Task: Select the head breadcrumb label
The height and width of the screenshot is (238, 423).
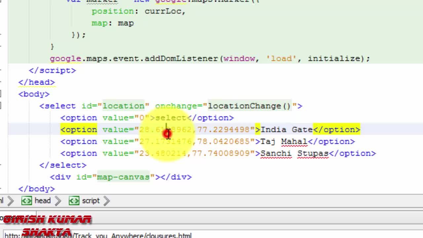Action: coord(43,201)
